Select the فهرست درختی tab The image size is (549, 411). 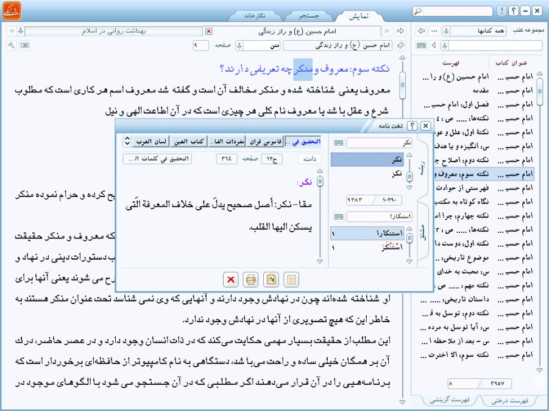pos(509,400)
